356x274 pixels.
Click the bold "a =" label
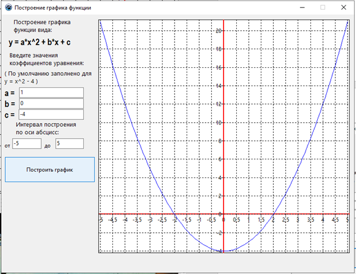(x=10, y=93)
